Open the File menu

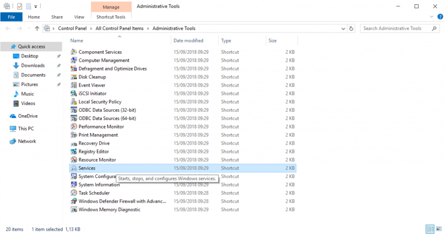[x=11, y=17]
